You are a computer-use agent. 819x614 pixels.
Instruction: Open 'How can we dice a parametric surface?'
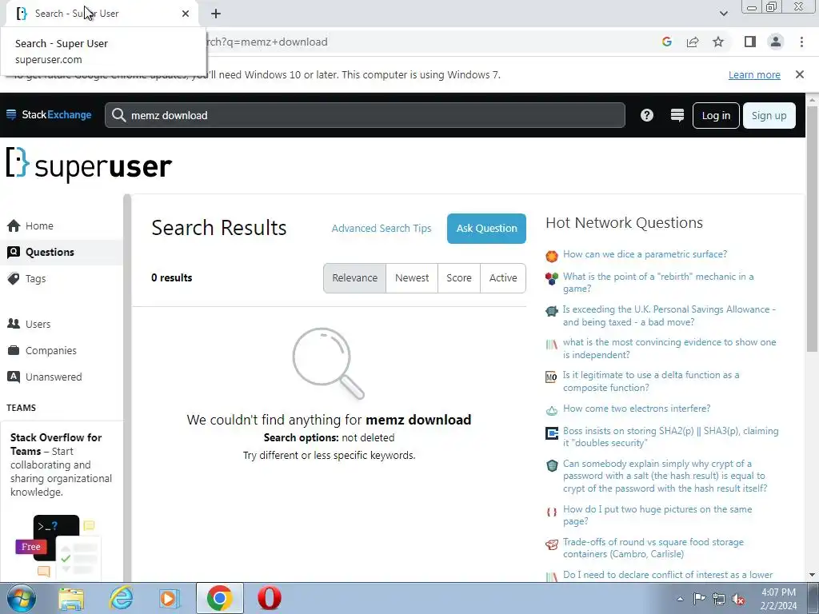pyautogui.click(x=645, y=254)
